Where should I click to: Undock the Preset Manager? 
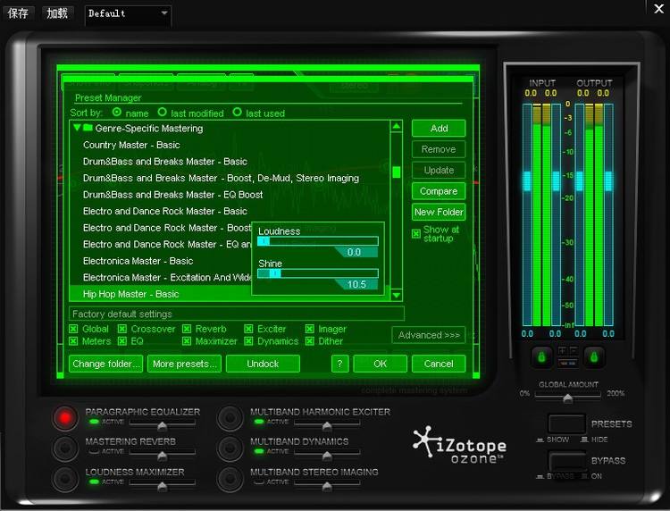(263, 364)
